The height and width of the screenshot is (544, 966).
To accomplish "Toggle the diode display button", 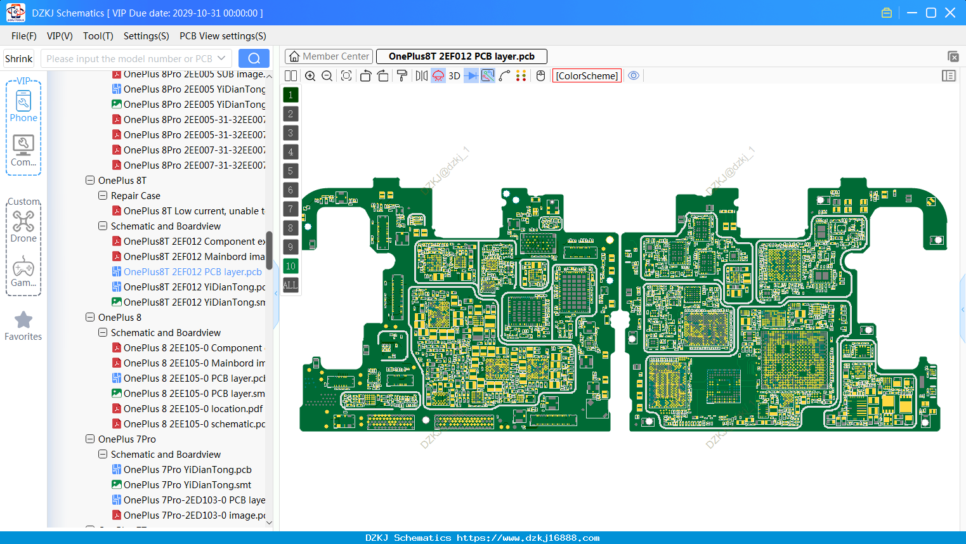I will (471, 76).
